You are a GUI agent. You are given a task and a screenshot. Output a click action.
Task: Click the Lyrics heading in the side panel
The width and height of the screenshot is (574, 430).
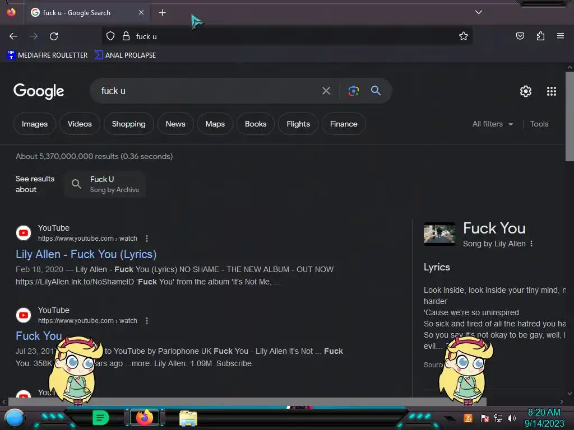click(x=437, y=267)
